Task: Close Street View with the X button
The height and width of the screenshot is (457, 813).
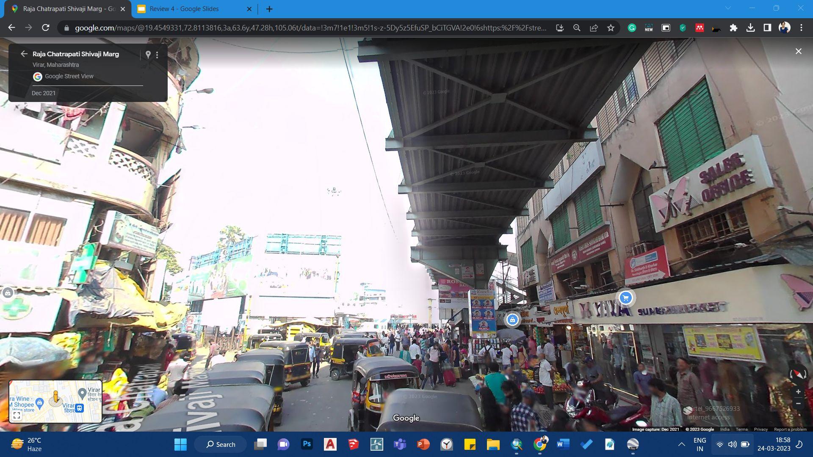Action: pyautogui.click(x=798, y=51)
